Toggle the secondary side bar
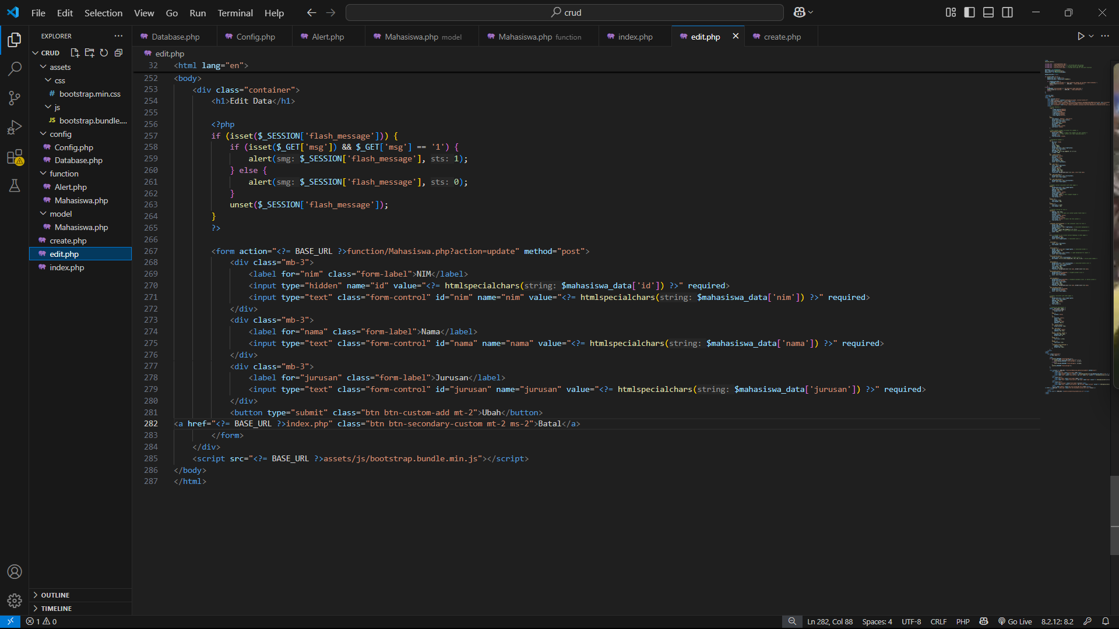 click(1007, 12)
